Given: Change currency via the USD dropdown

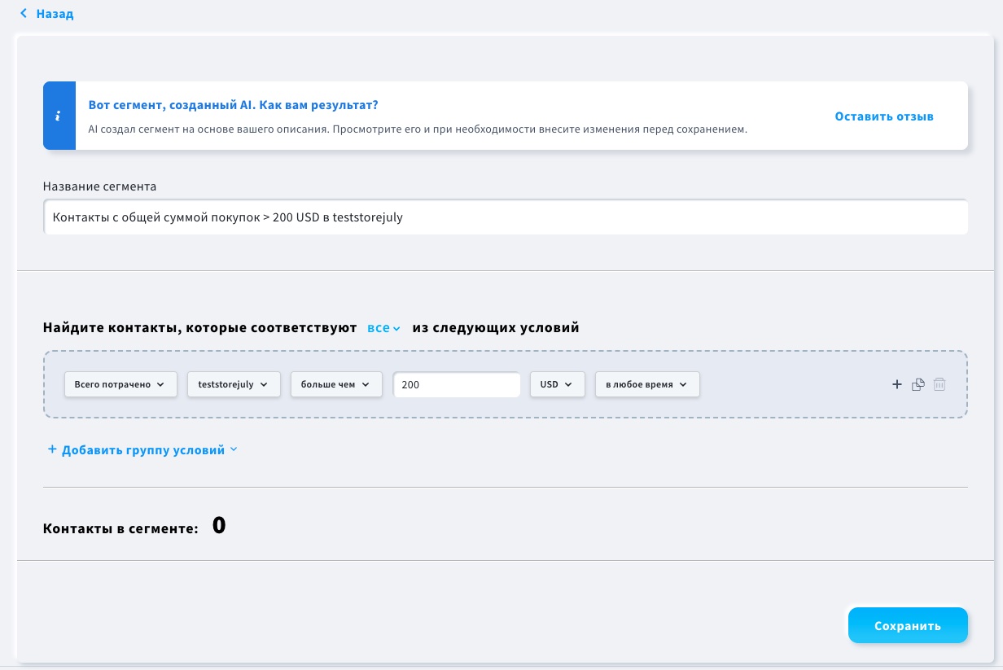Looking at the screenshot, I should (557, 384).
